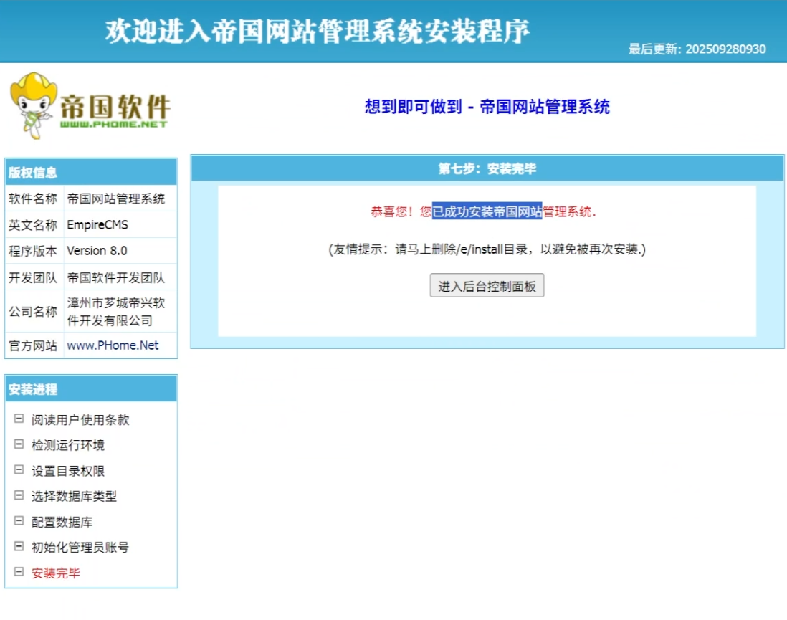The width and height of the screenshot is (787, 620).
Task: Click the EmpireCMS English name cell
Action: coord(97,225)
